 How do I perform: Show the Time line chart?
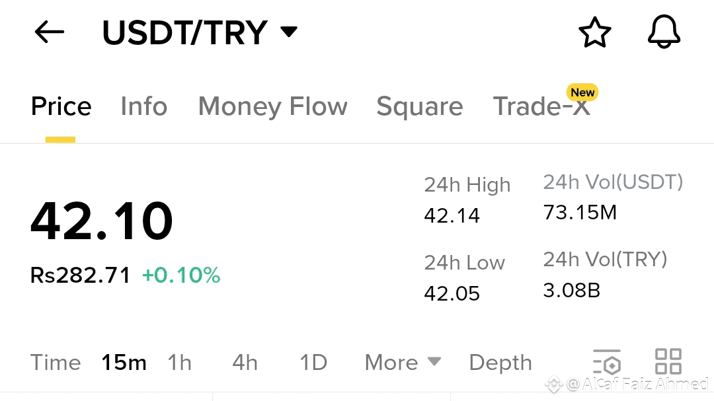pyautogui.click(x=56, y=362)
